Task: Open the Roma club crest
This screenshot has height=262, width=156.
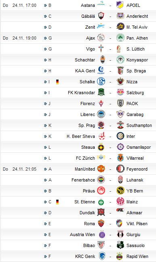Action: pos(101,224)
